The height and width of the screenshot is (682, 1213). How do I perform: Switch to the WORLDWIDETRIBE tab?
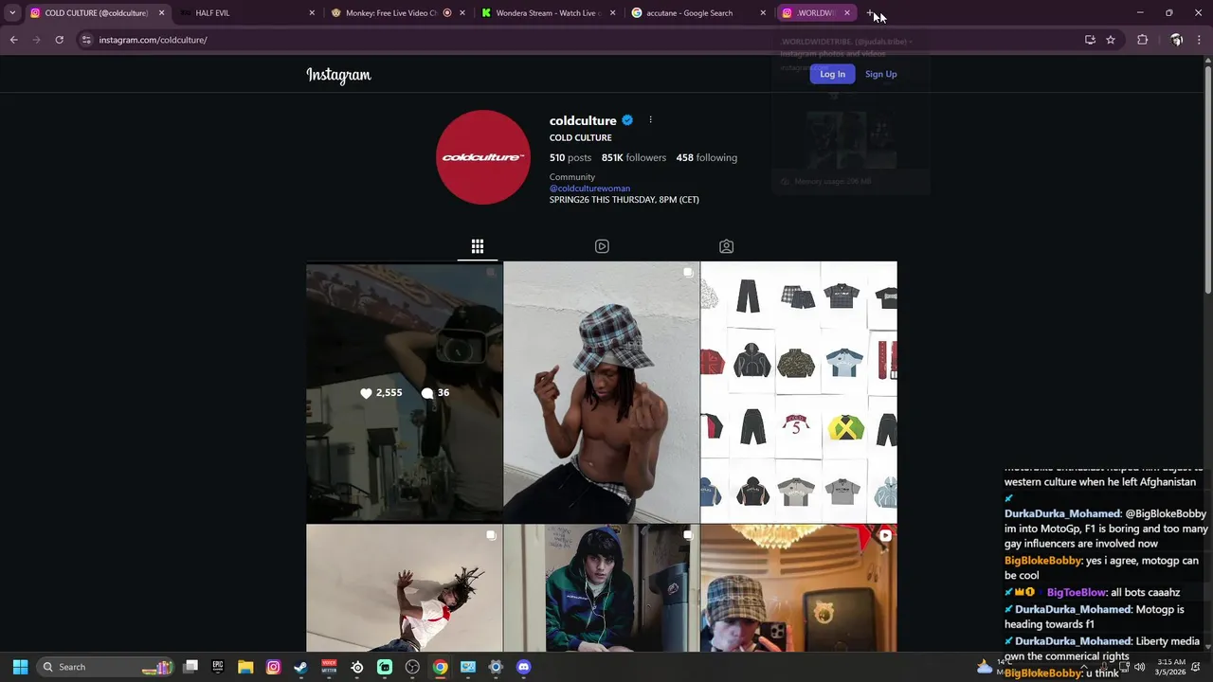816,13
